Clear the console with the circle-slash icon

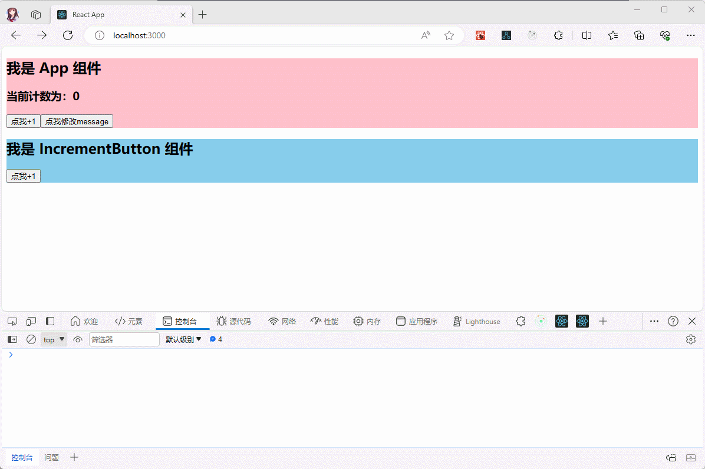[x=31, y=339]
